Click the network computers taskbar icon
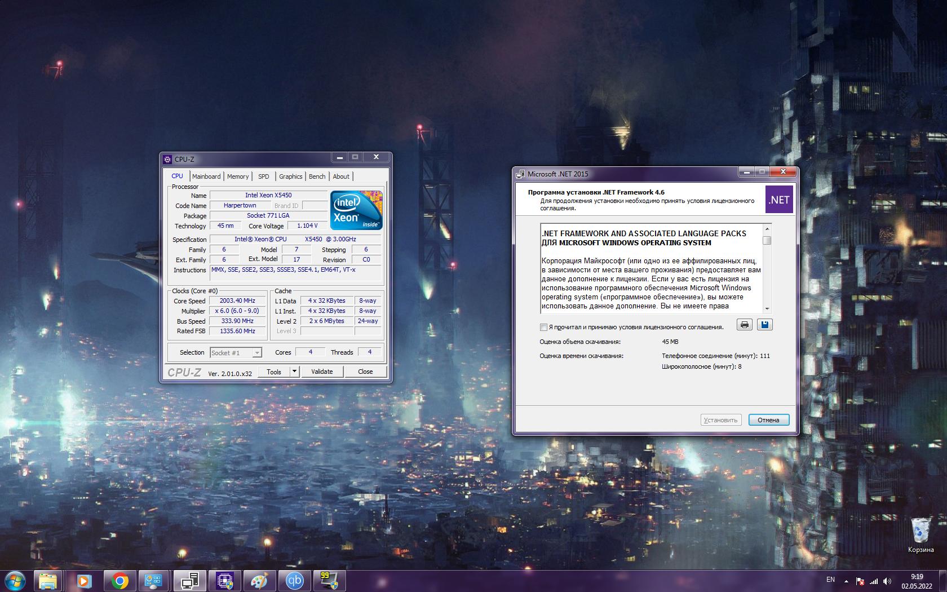Screen dimensions: 947x592 189,581
